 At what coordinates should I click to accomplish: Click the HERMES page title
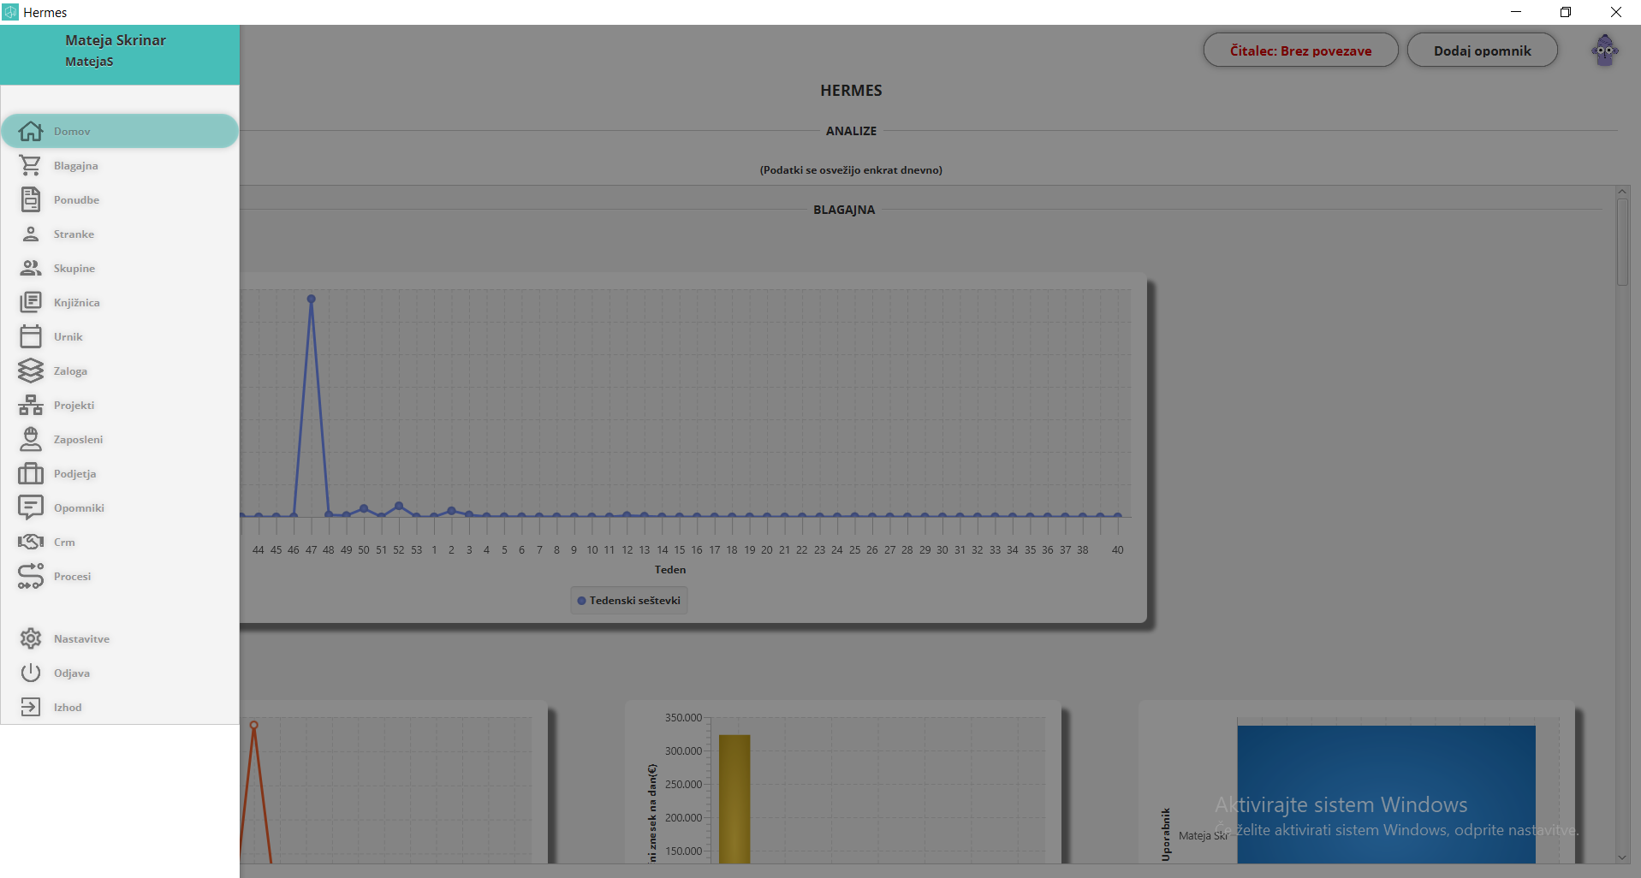tap(851, 90)
